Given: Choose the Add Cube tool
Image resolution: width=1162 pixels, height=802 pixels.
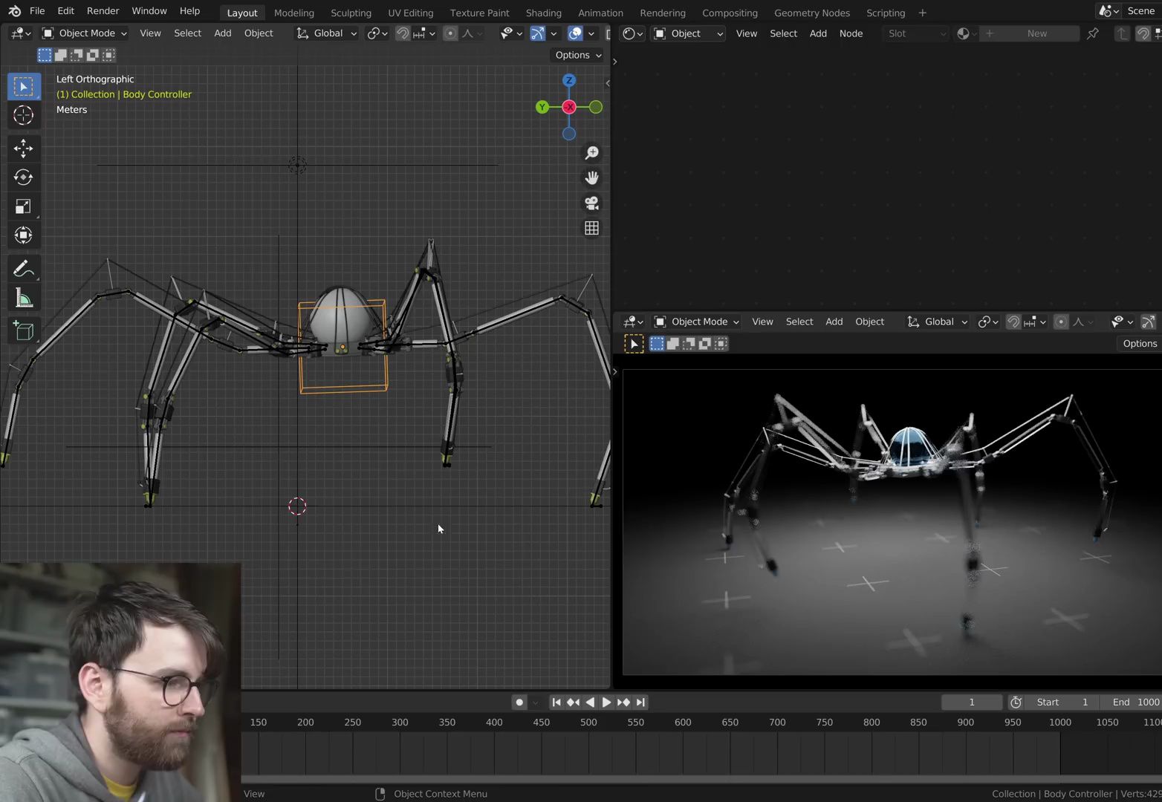Looking at the screenshot, I should pos(23,330).
